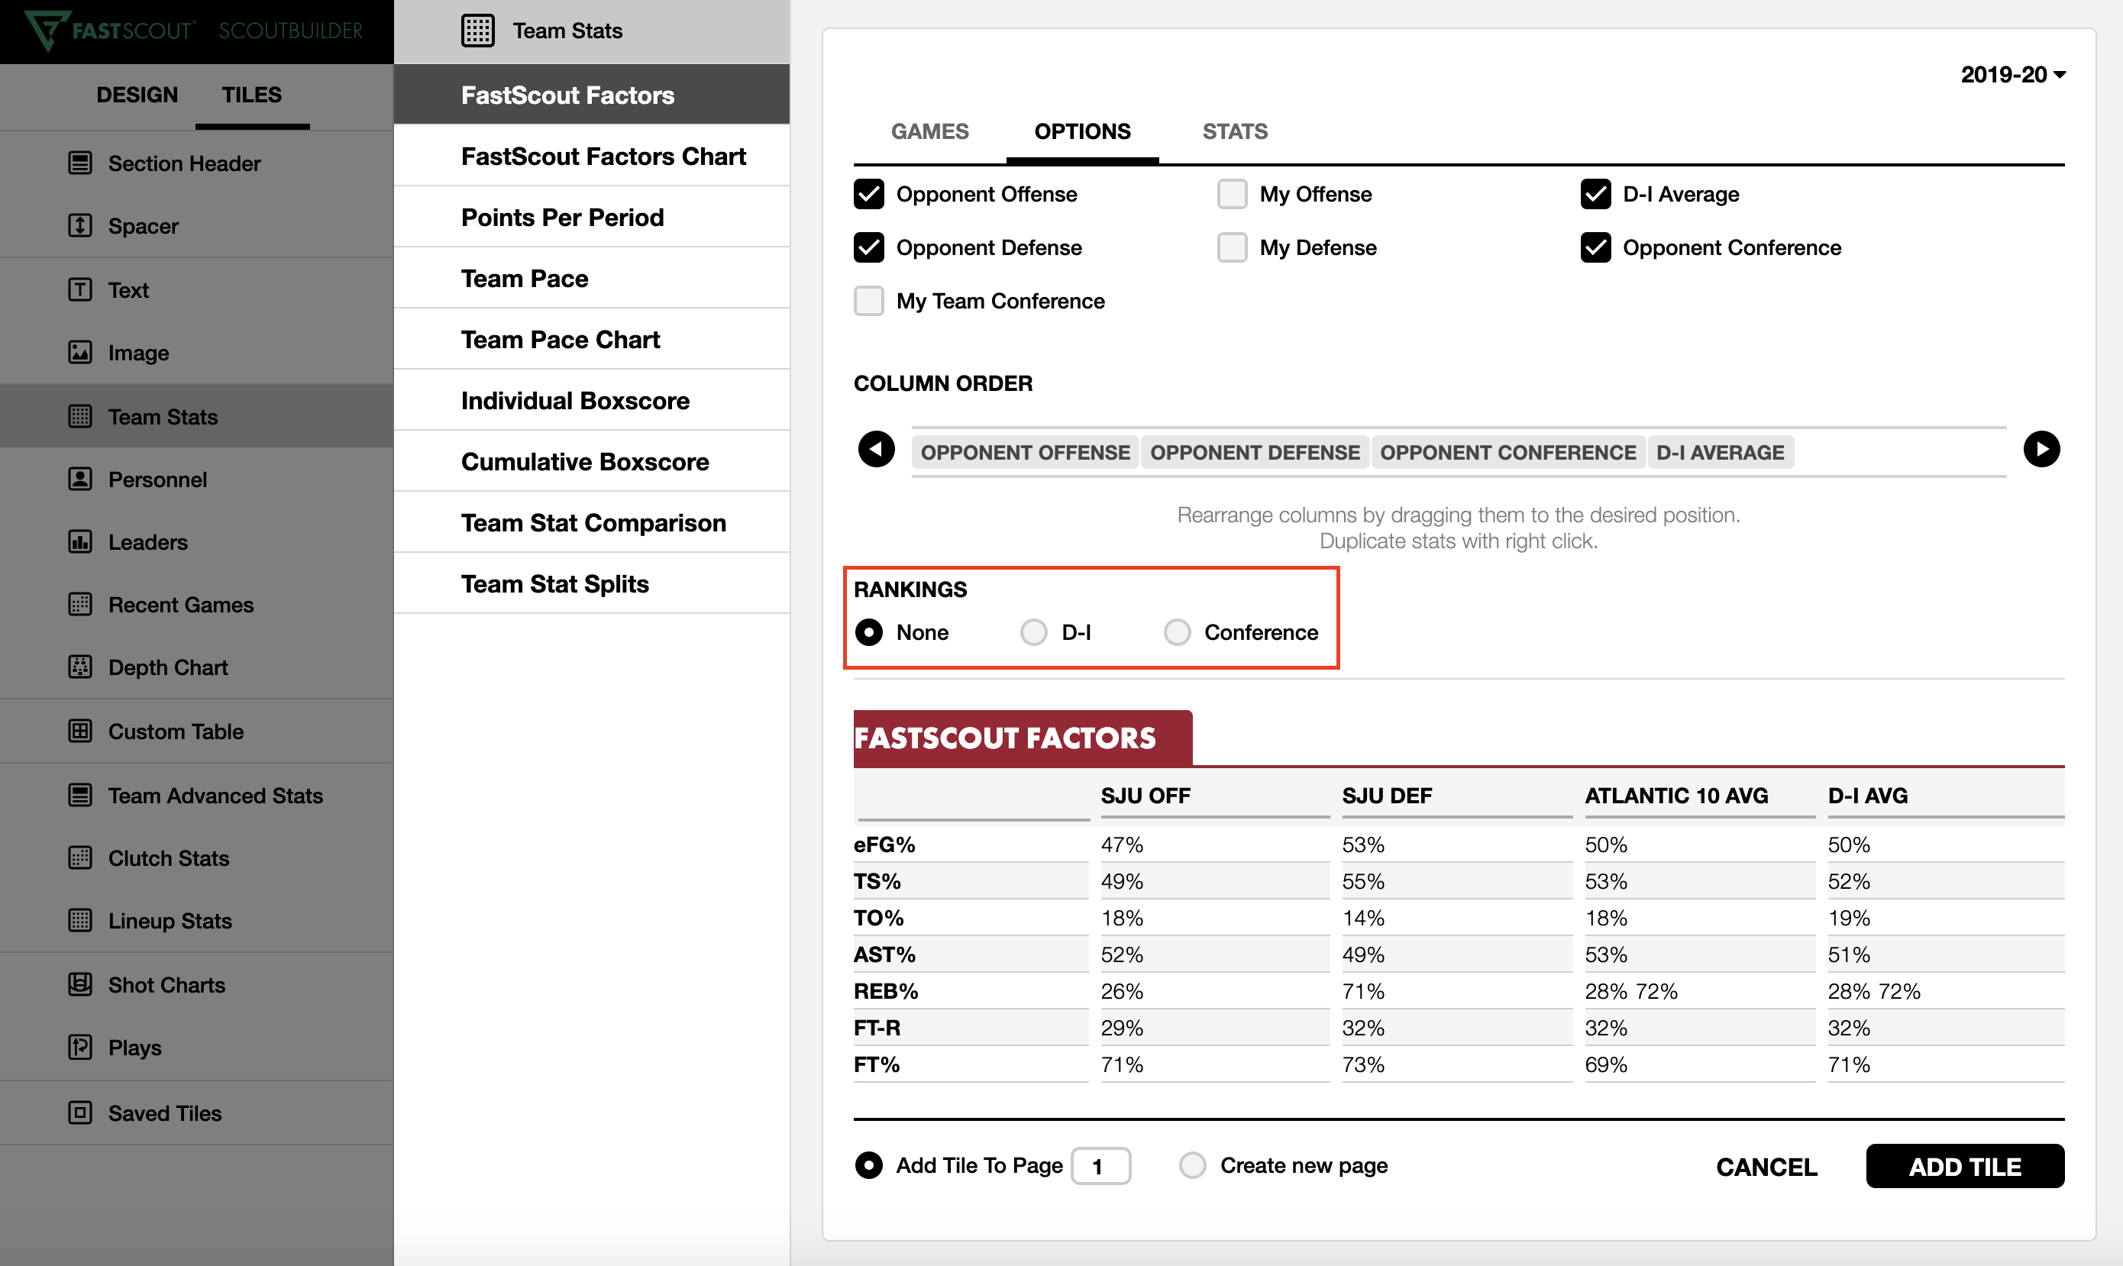Click the Spacer tile icon

(80, 226)
